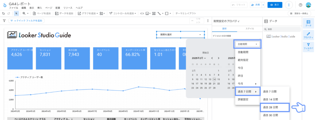The width and height of the screenshot is (315, 120).
Task: Open the 2025年2月 month dropdown
Action: (199, 58)
